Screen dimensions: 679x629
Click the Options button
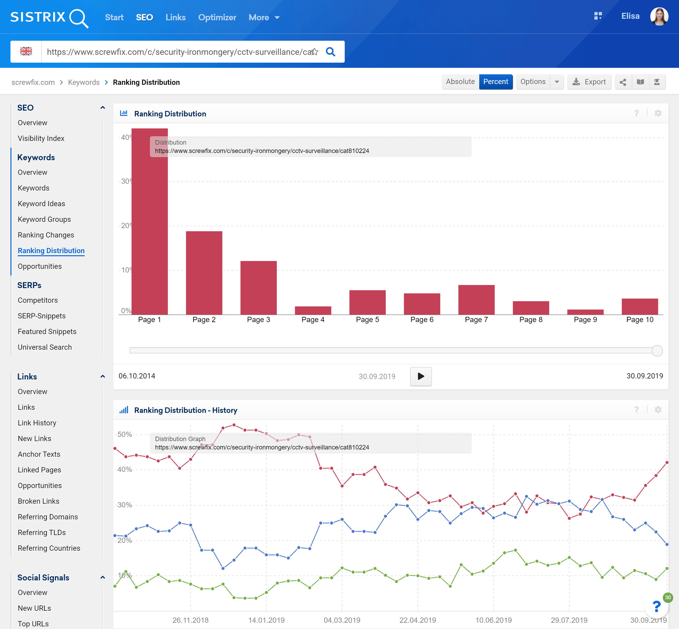(x=533, y=82)
